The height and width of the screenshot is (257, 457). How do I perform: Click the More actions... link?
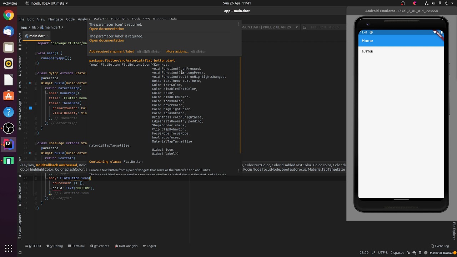(x=177, y=51)
